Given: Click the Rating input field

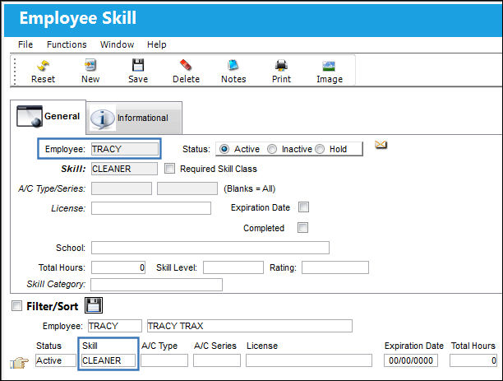Looking at the screenshot, I should tap(335, 267).
